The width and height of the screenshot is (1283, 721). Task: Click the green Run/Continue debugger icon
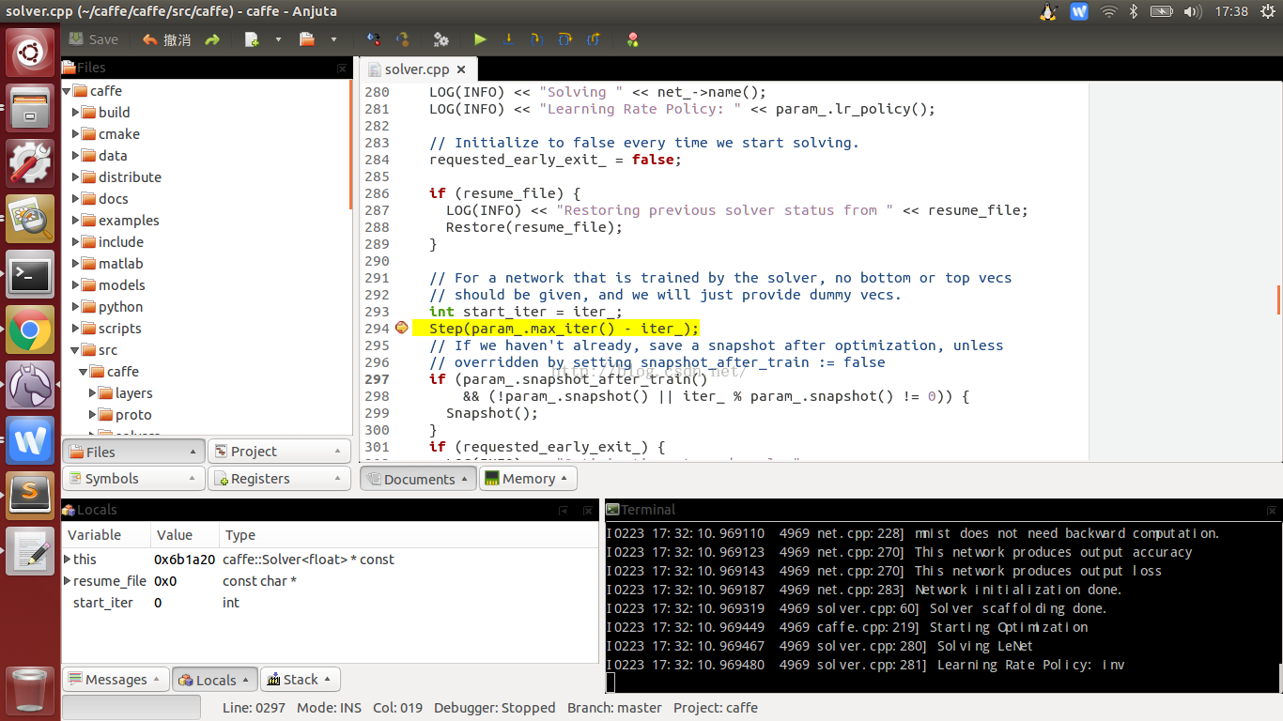coord(480,39)
